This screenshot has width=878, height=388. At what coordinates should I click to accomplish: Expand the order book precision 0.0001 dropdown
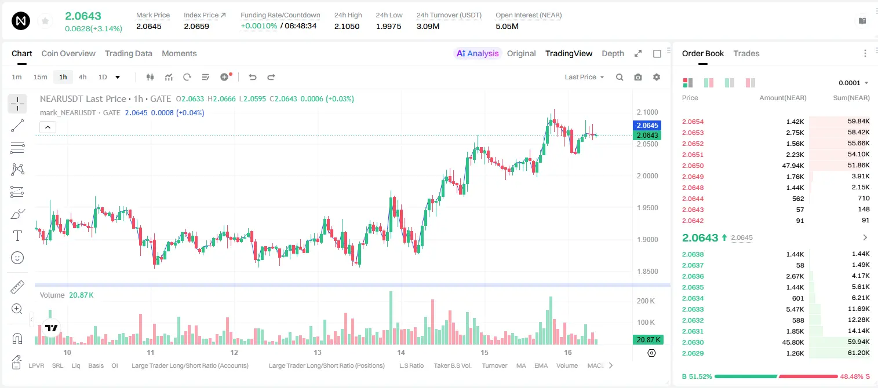(854, 83)
